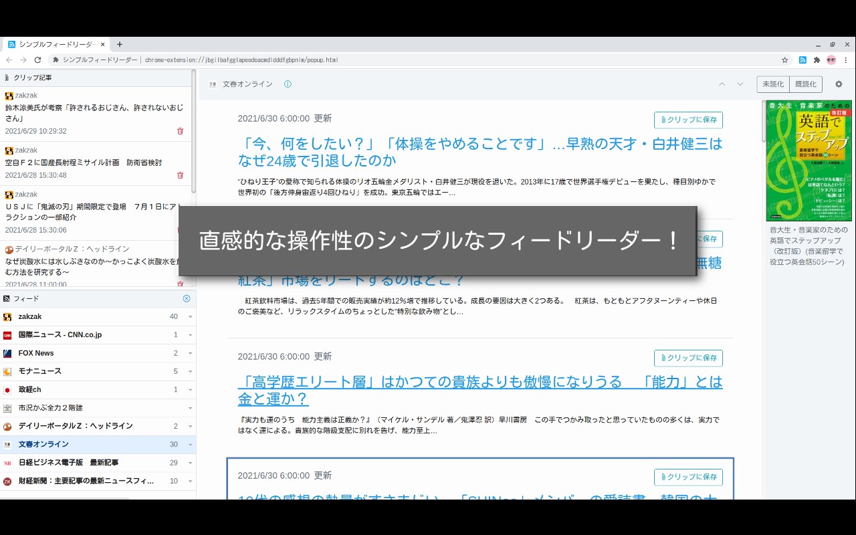856x535 pixels.
Task: Save the 白井健三 article with クリップに保存
Action: coord(688,120)
